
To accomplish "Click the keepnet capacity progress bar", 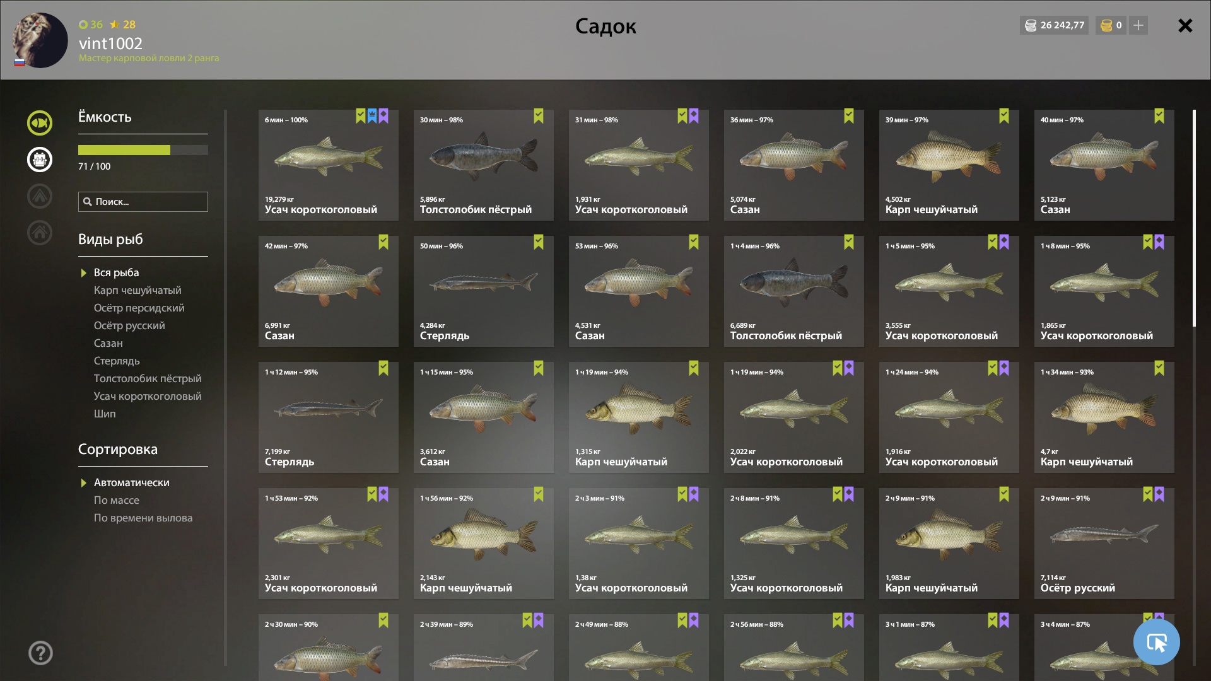I will click(143, 150).
